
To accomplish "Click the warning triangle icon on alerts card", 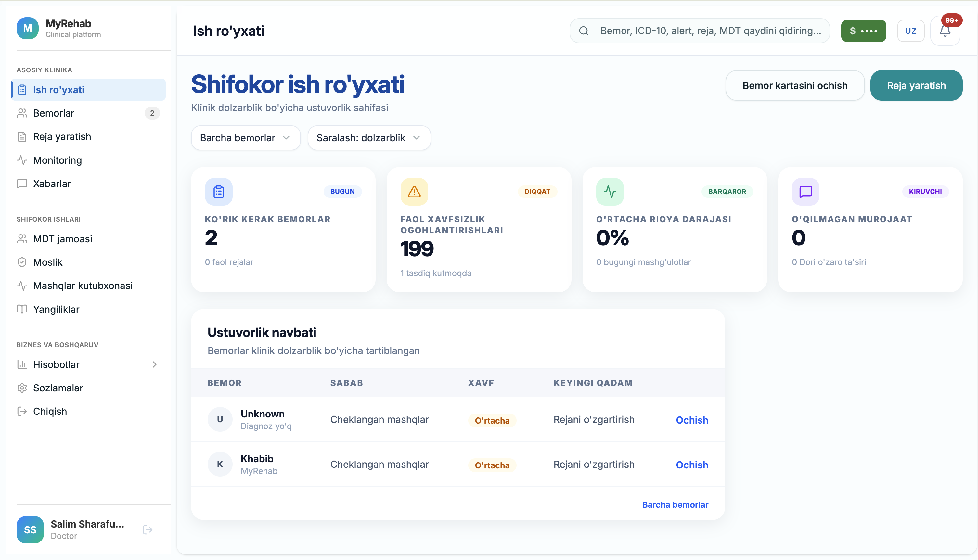I will 414,192.
